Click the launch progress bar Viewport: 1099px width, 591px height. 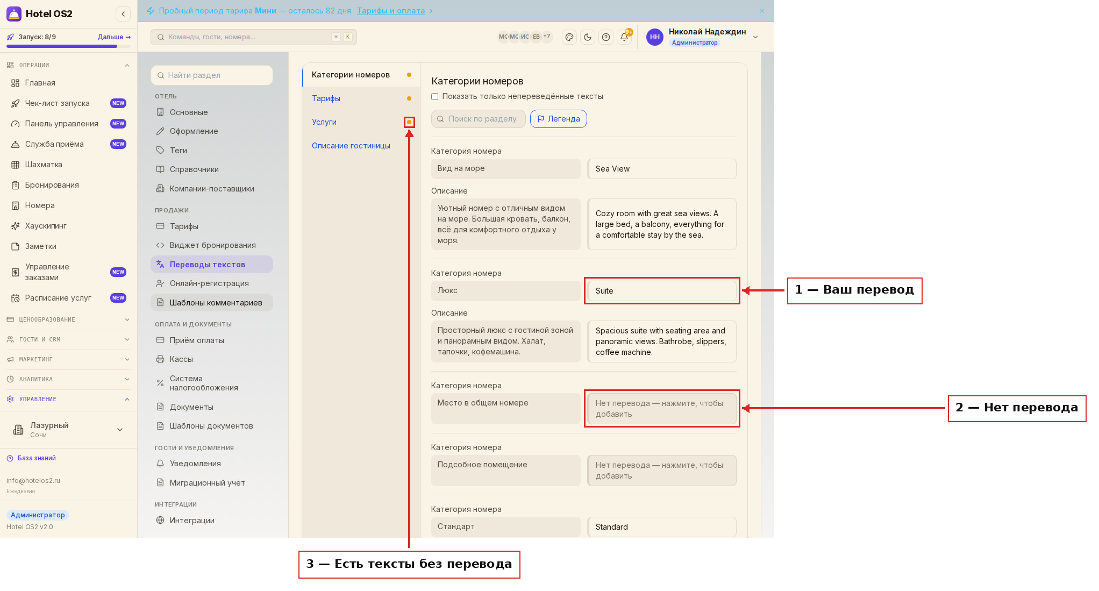coord(69,46)
